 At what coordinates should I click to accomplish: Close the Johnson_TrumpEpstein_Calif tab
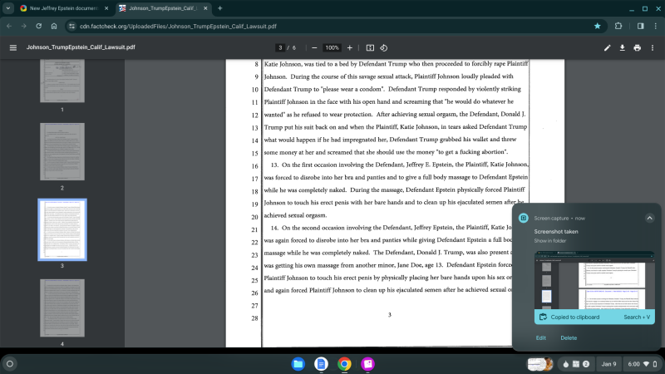(x=205, y=8)
